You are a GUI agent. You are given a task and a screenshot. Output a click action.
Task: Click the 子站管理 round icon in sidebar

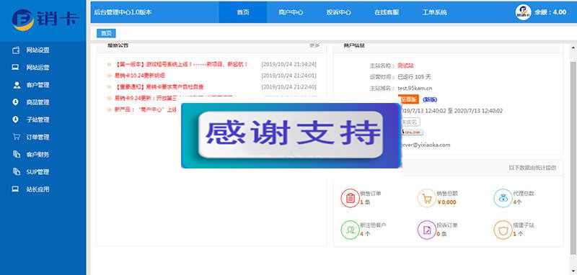point(15,120)
